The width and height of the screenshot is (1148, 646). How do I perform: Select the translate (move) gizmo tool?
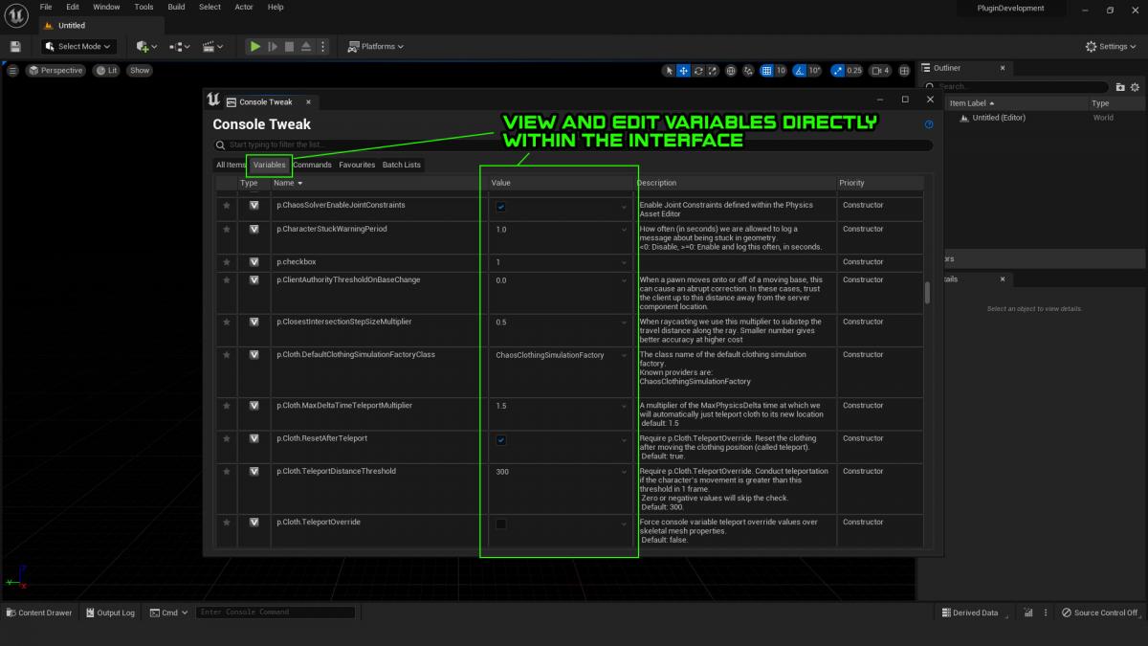(683, 71)
